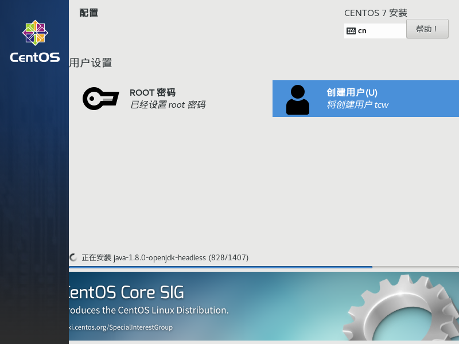This screenshot has width=459, height=344.
Task: Click the gear graphic in banner
Action: coord(401,308)
